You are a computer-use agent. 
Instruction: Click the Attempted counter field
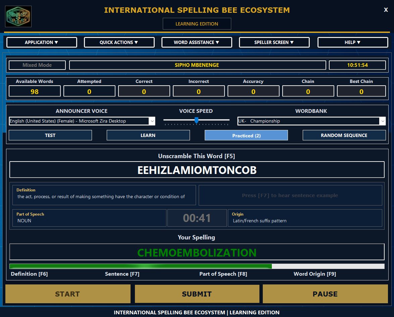click(89, 91)
